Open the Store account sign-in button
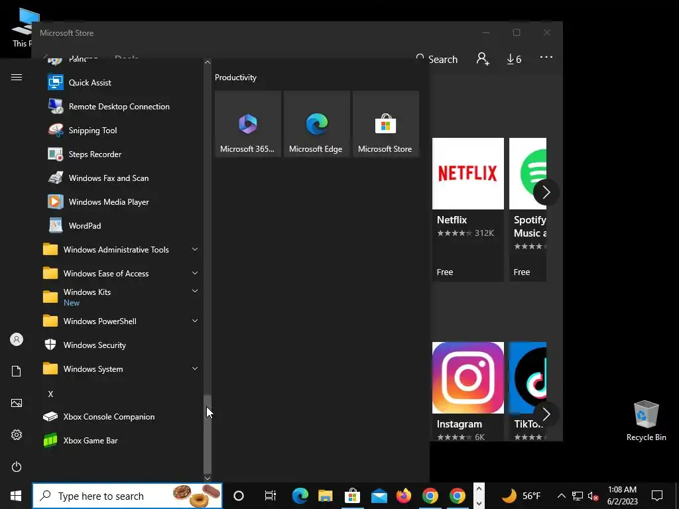679x509 pixels. click(483, 59)
